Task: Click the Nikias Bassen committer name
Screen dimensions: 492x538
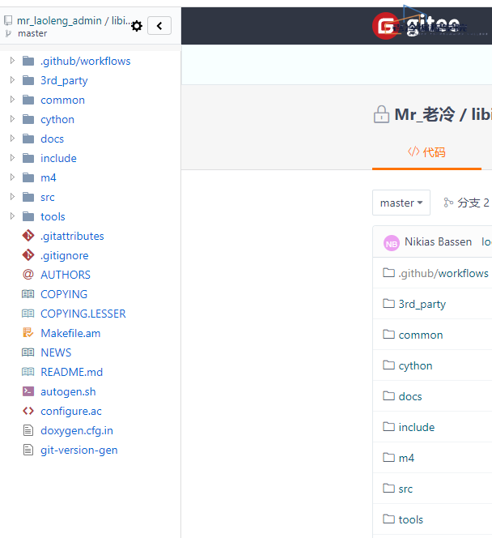Action: [x=439, y=242]
